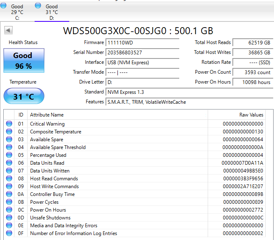This screenshot has height=240, width=274.
Task: Click the Features field with S.M.A.R.T., TRIM
Action: click(x=190, y=102)
